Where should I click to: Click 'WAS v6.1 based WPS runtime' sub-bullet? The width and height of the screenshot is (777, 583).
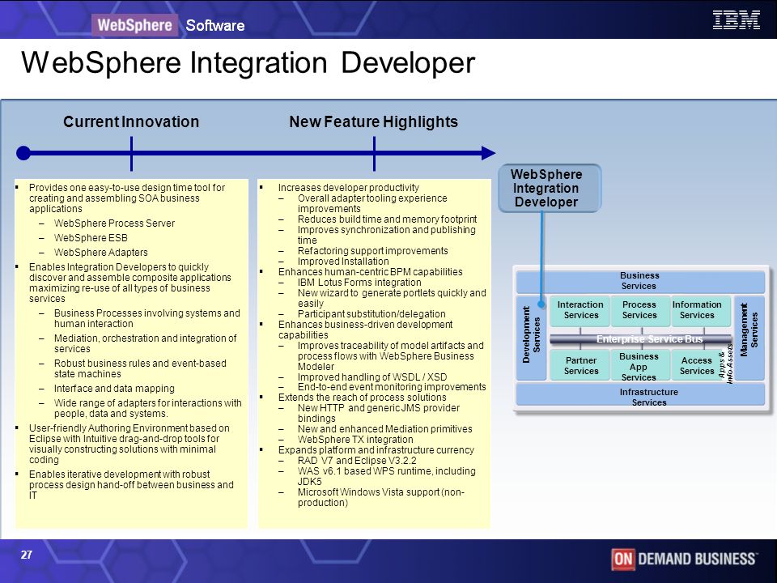tap(387, 476)
